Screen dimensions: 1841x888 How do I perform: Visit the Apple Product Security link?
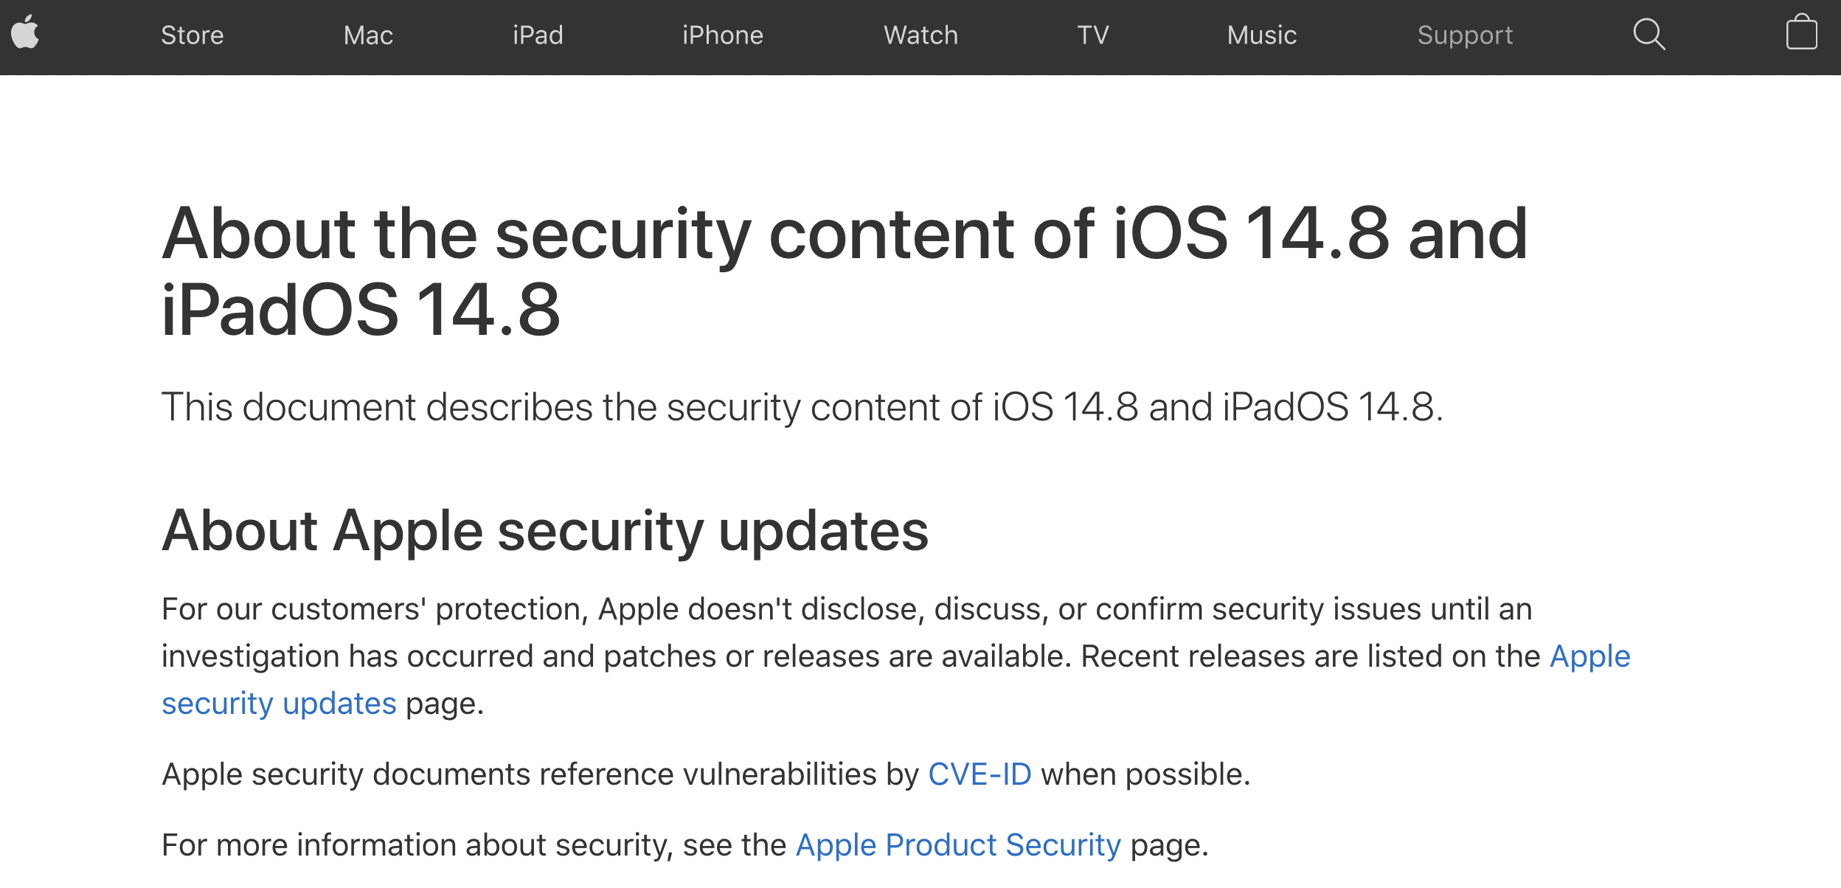(958, 845)
